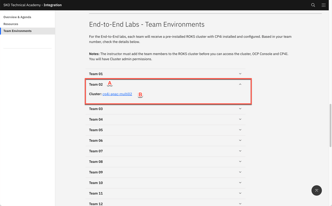
Task: Click the page vertical scrollbar thumb
Action: tap(330, 125)
